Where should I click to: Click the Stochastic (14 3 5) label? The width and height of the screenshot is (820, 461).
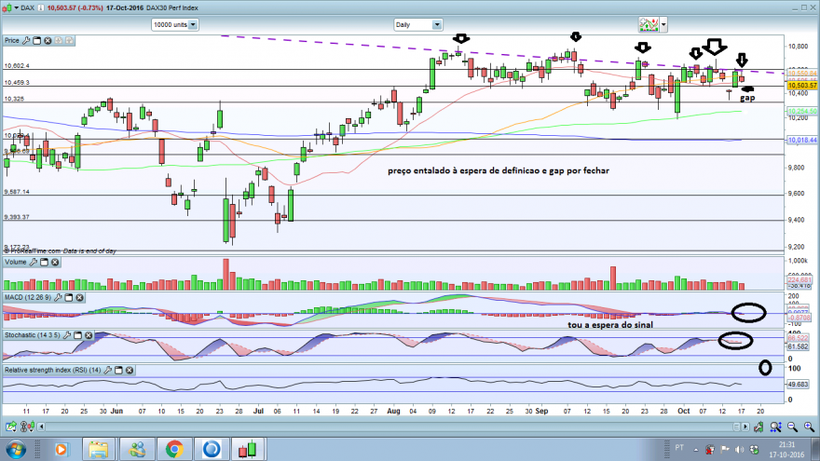(x=32, y=335)
